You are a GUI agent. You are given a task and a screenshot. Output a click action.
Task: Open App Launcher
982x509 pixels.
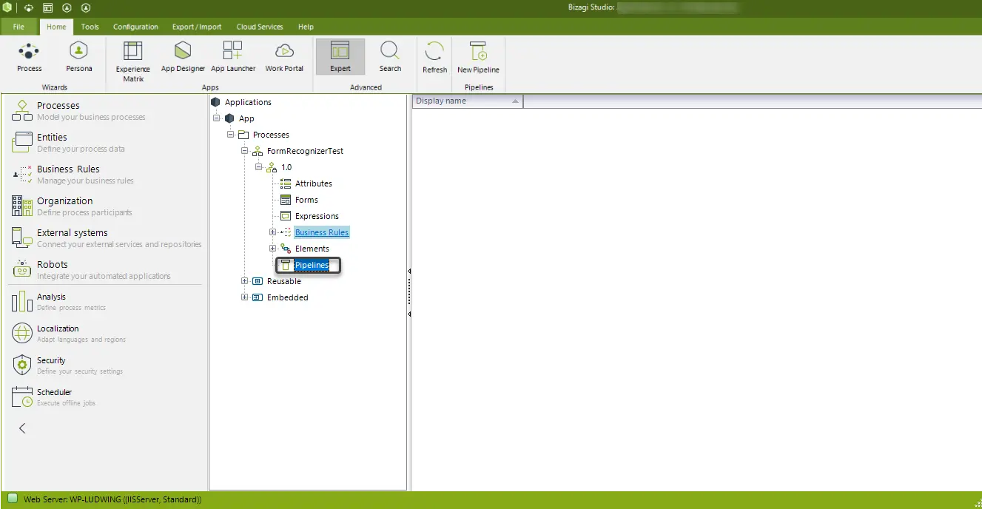point(233,57)
